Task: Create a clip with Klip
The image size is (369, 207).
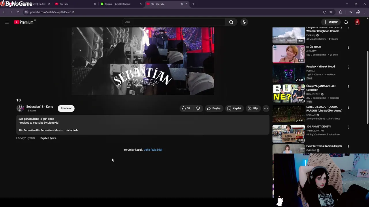Action: click(x=253, y=108)
